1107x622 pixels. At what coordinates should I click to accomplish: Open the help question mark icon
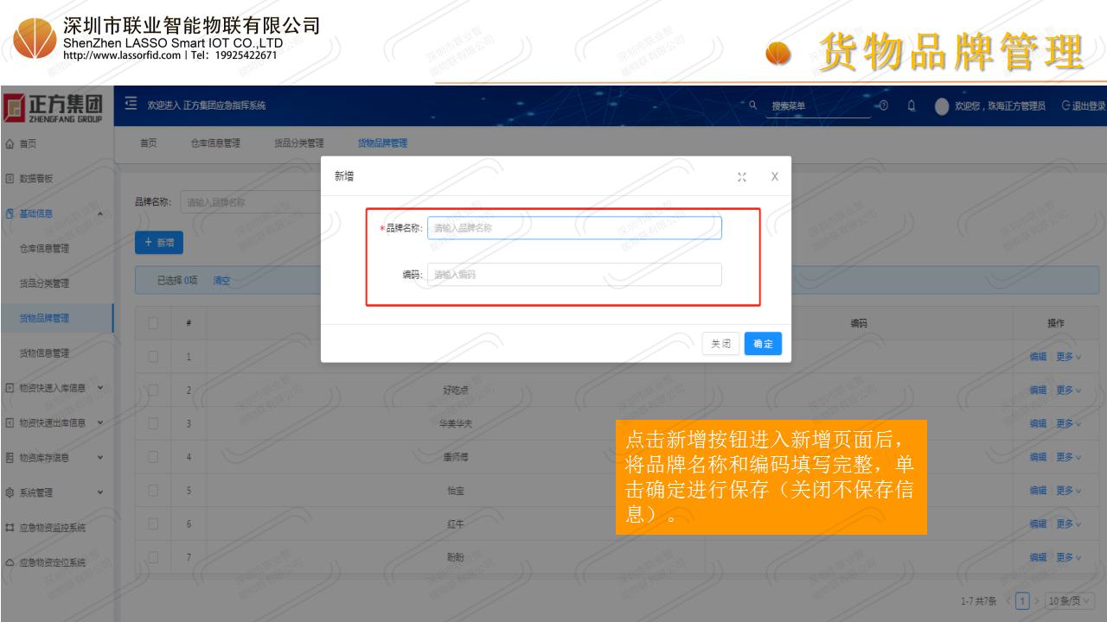883,105
